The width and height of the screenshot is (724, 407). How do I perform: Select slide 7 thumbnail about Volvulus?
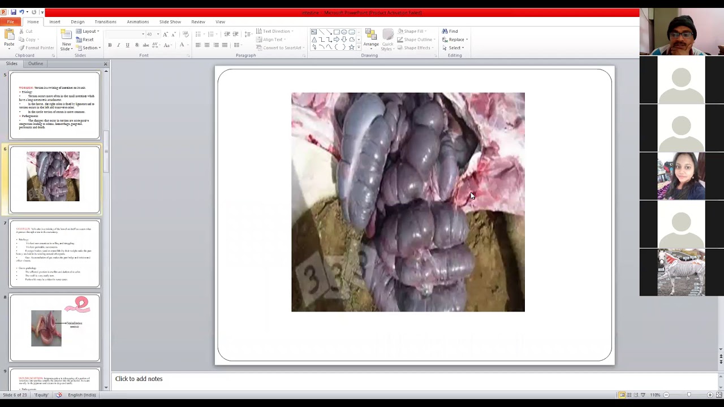tap(54, 253)
